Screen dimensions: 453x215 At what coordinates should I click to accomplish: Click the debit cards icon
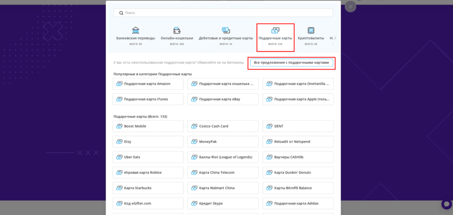(x=225, y=30)
